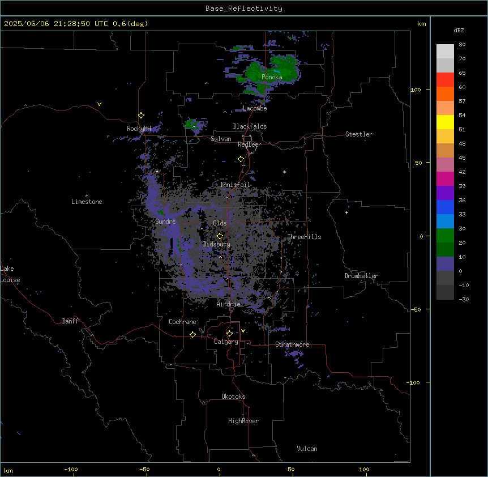Click the yellow diamond marker south of RedDeer

tap(241, 159)
